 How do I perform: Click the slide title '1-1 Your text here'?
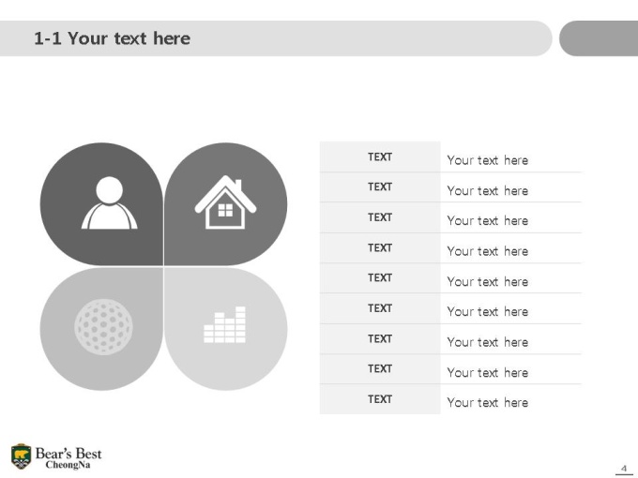[112, 38]
